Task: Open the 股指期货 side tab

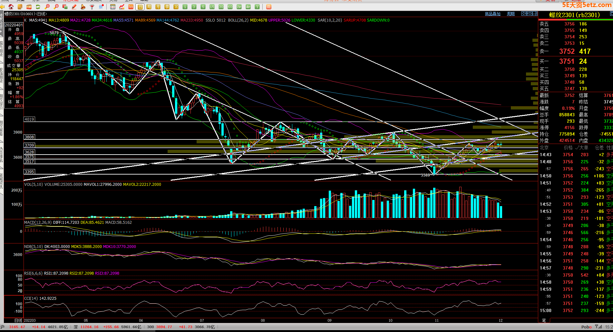Action: tap(2, 76)
